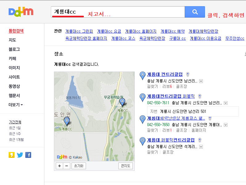Viewport: 246px width, 185px height.
Task: Open related search 계룡대cc 예약
Action: pos(173,31)
